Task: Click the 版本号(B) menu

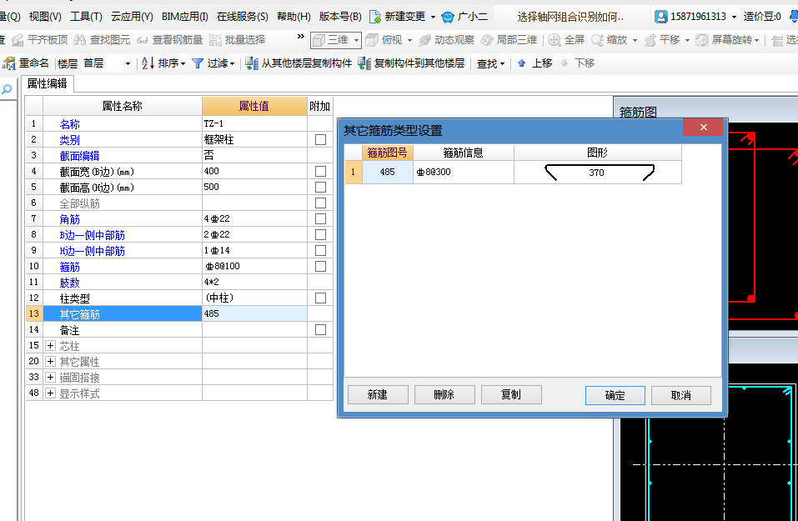Action: point(340,17)
